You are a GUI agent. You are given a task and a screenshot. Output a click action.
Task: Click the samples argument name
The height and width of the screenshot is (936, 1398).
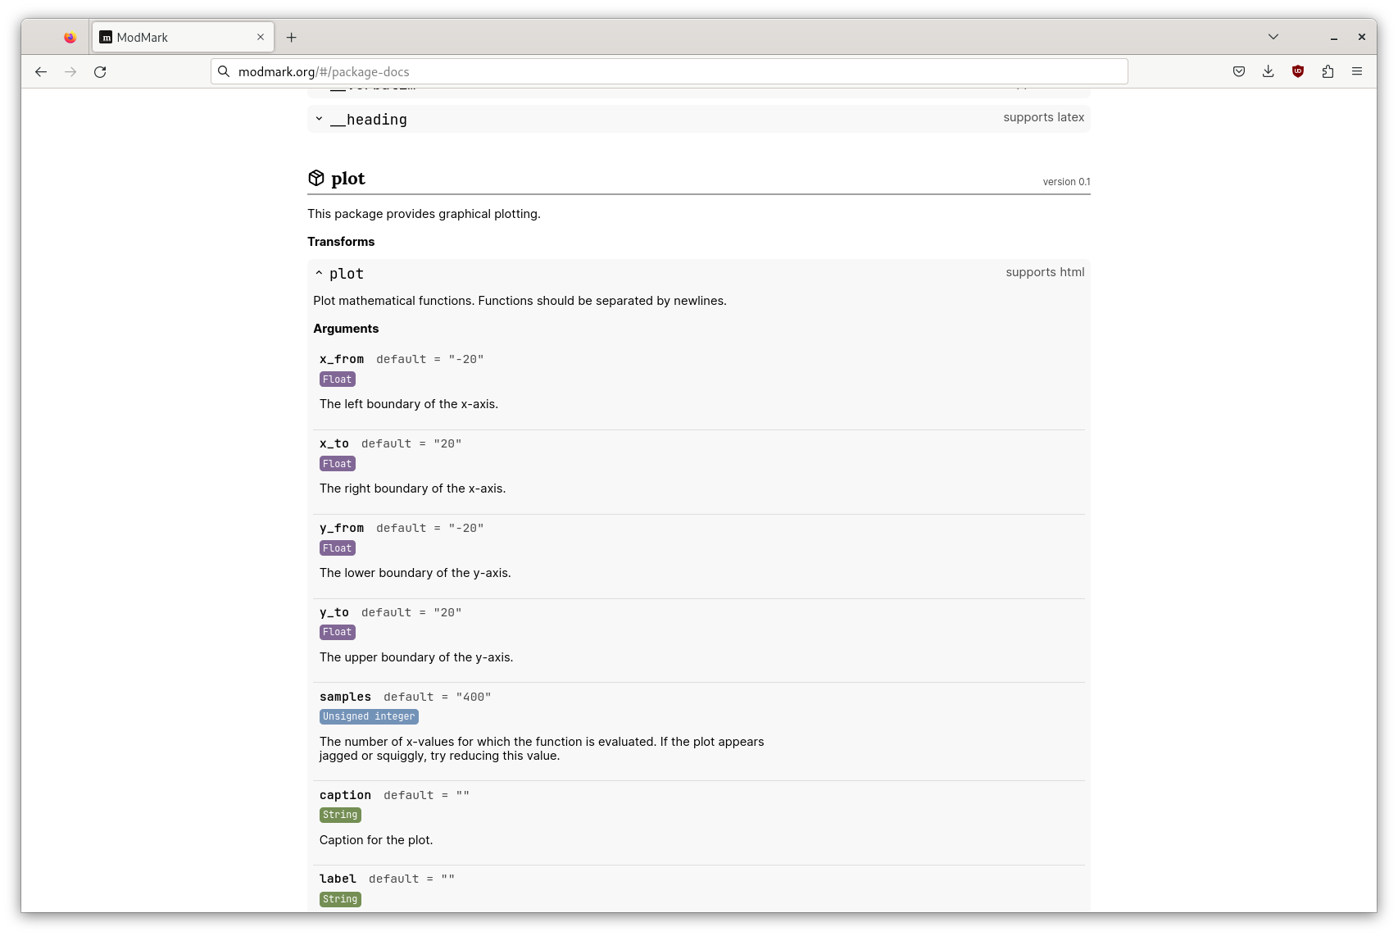coord(345,697)
